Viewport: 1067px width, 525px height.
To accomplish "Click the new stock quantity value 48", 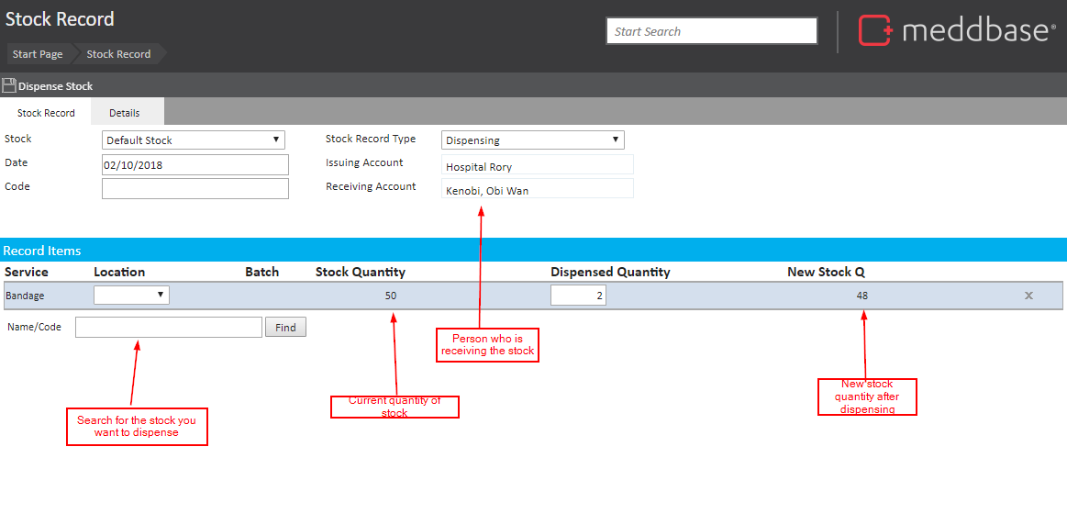I will point(862,296).
